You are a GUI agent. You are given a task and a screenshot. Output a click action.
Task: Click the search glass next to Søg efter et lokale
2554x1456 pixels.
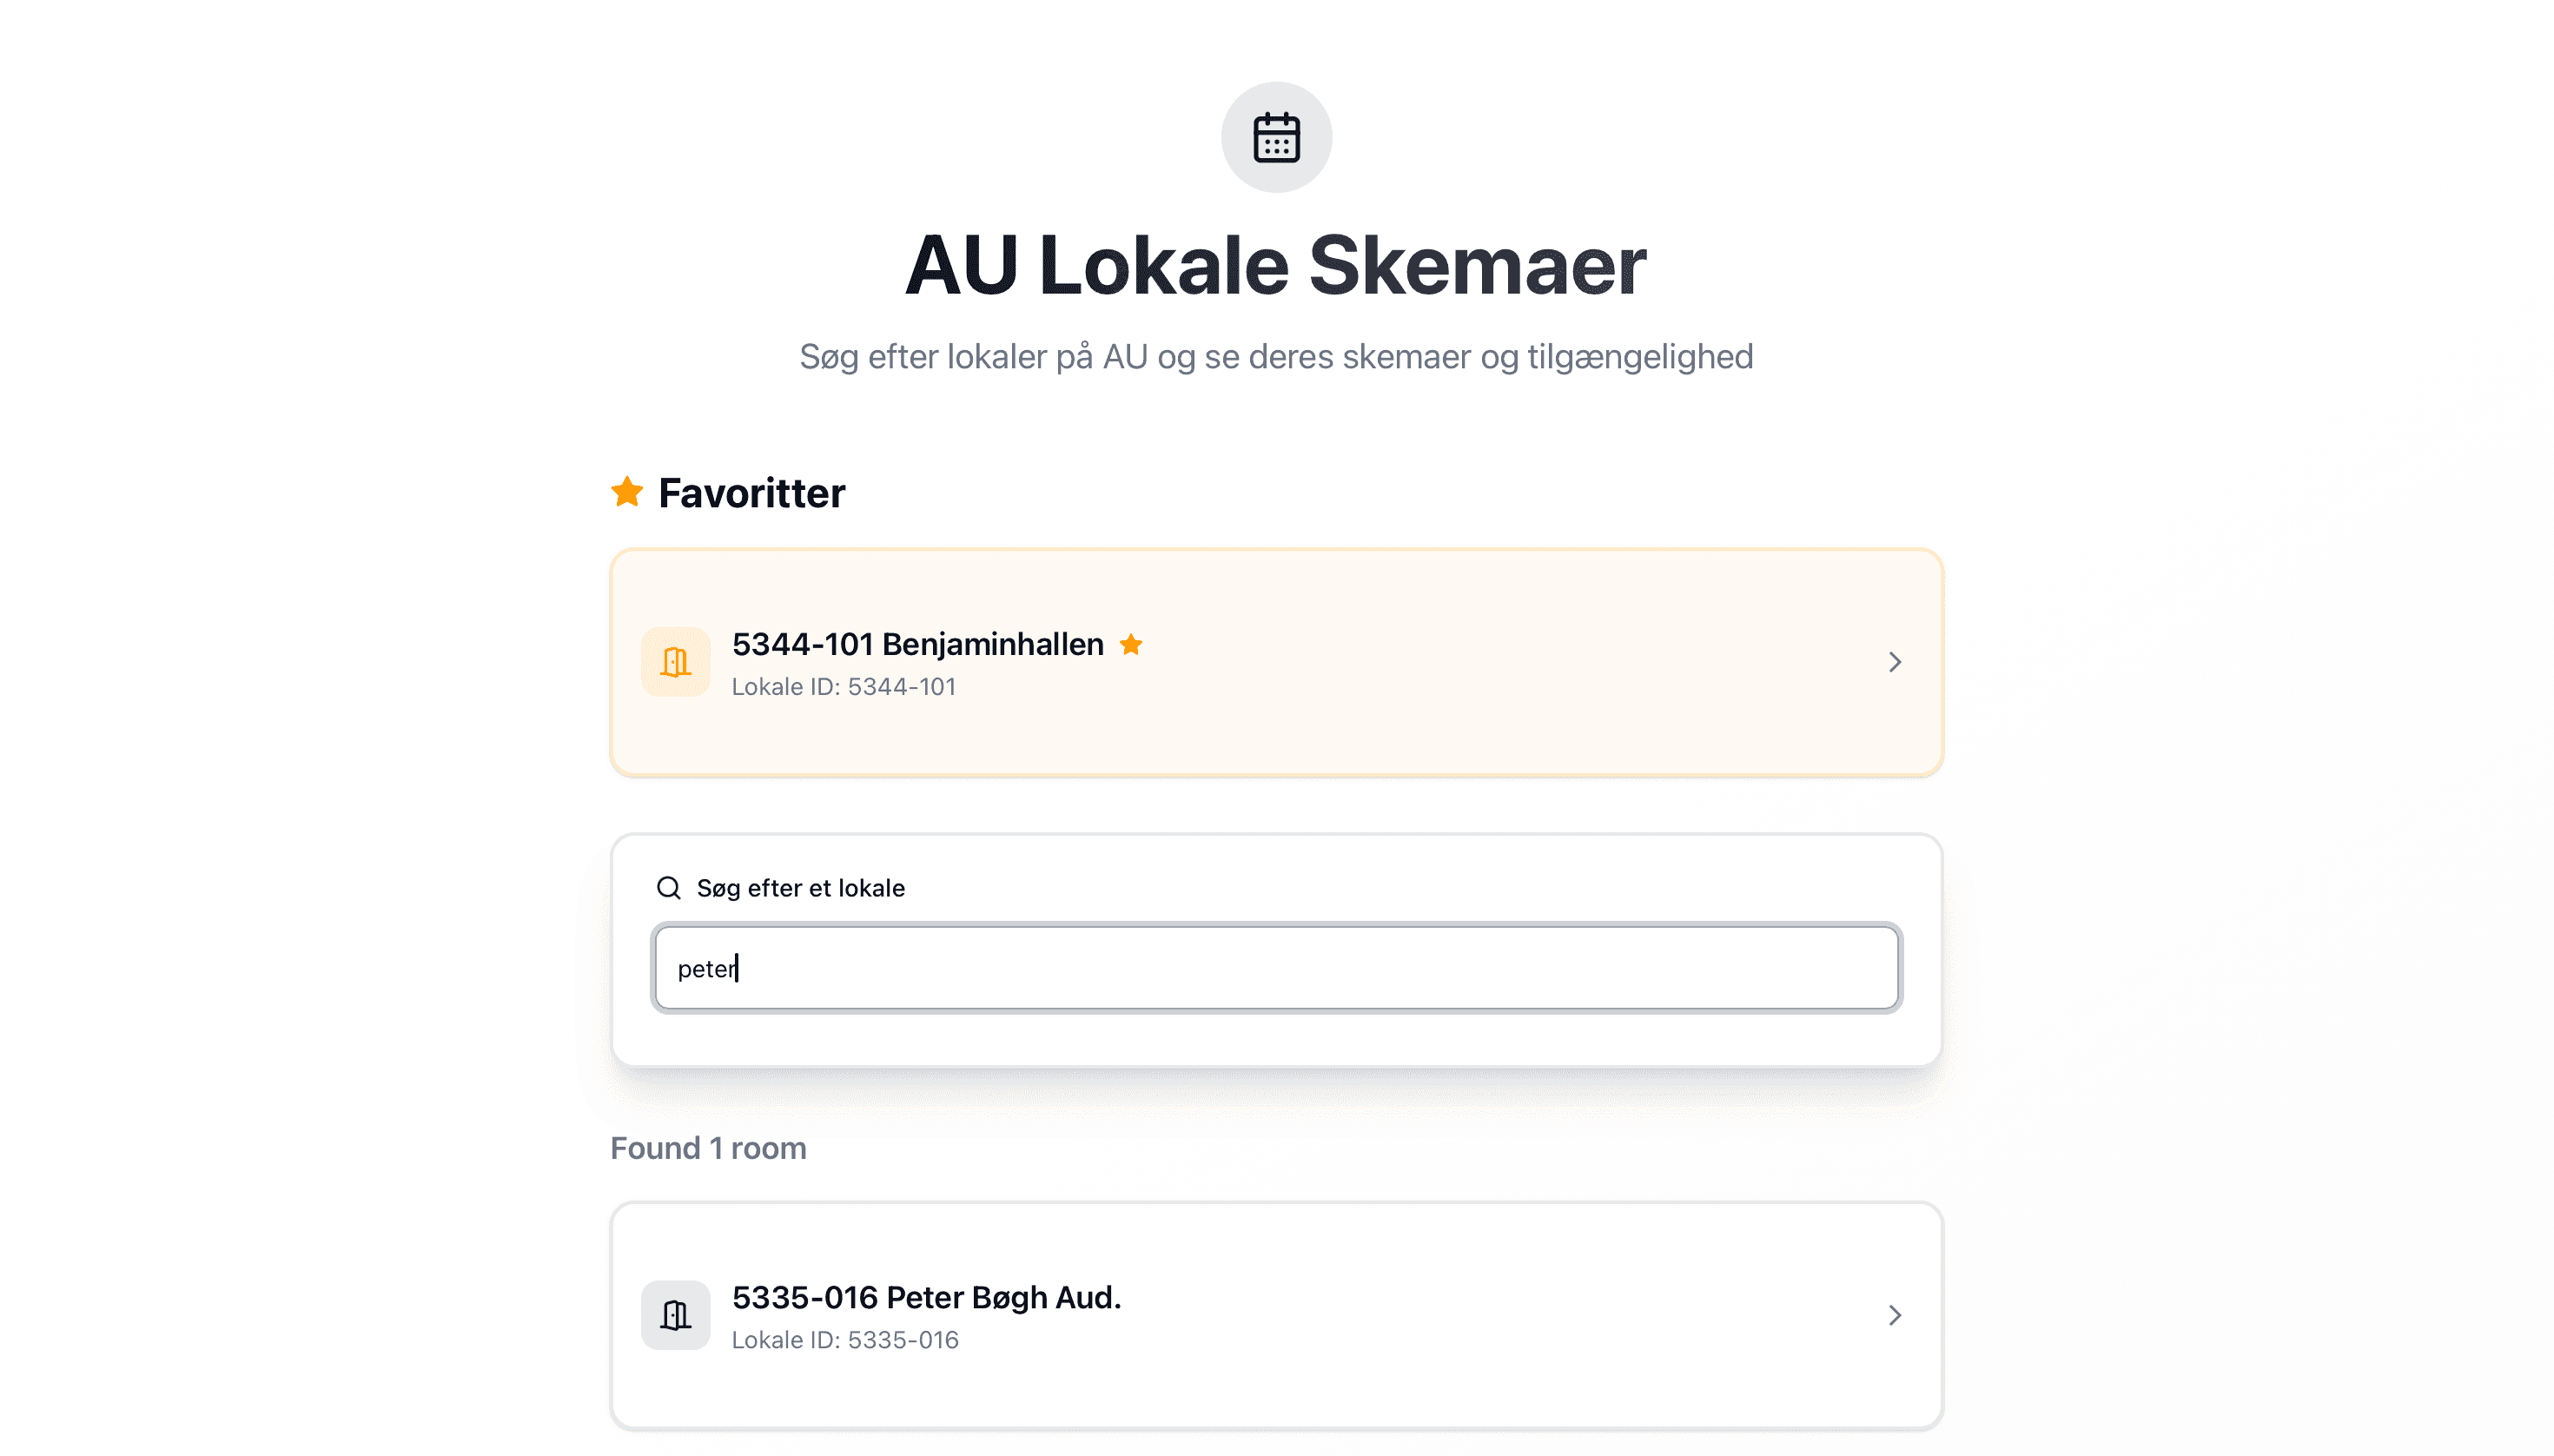[667, 887]
